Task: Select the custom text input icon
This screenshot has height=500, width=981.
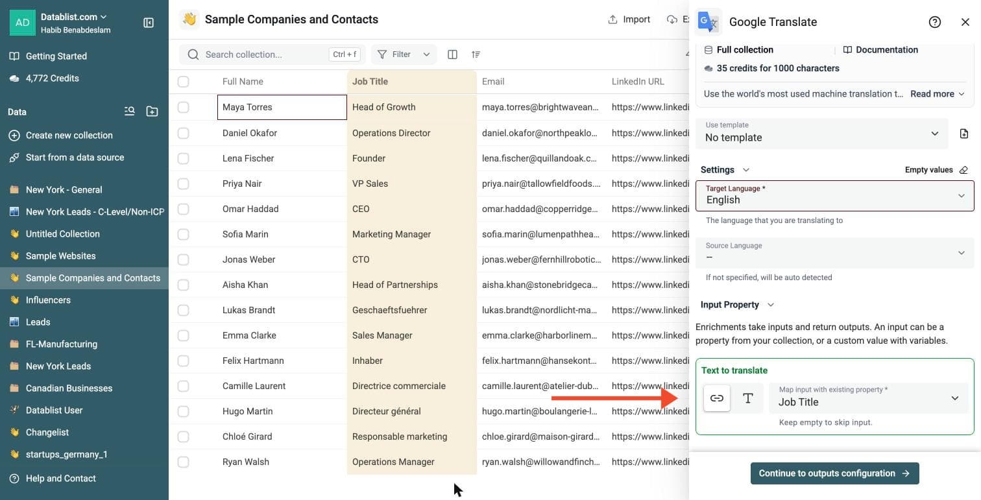Action: tap(748, 398)
